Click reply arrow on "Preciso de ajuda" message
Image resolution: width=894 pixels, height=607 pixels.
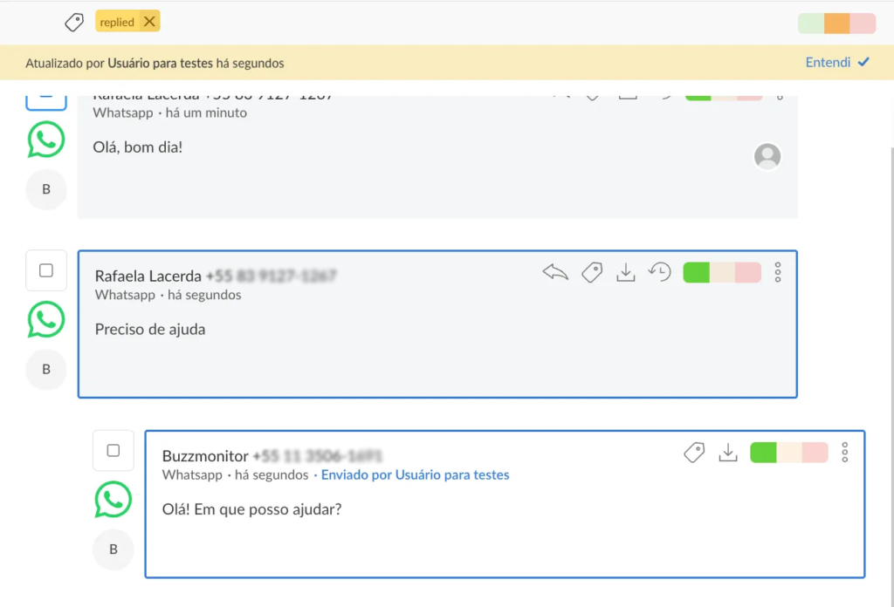pyautogui.click(x=555, y=273)
